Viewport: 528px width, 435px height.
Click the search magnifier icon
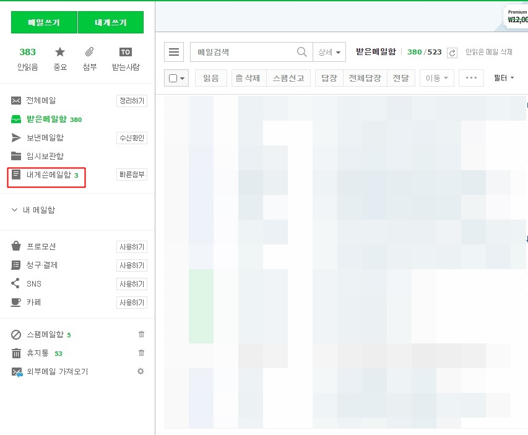pos(302,52)
